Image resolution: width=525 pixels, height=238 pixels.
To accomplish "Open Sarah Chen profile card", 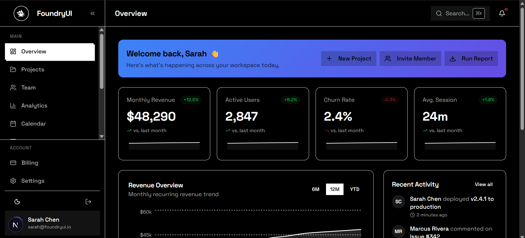I will [52, 223].
